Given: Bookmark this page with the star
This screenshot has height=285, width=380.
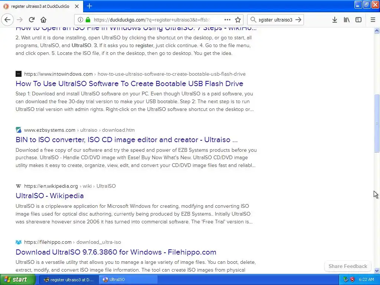Looking at the screenshot, I should click(238, 20).
